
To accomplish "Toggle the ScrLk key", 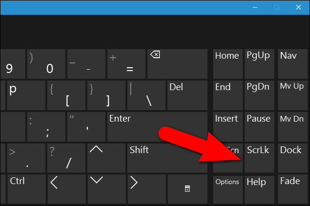I will coord(259,158).
